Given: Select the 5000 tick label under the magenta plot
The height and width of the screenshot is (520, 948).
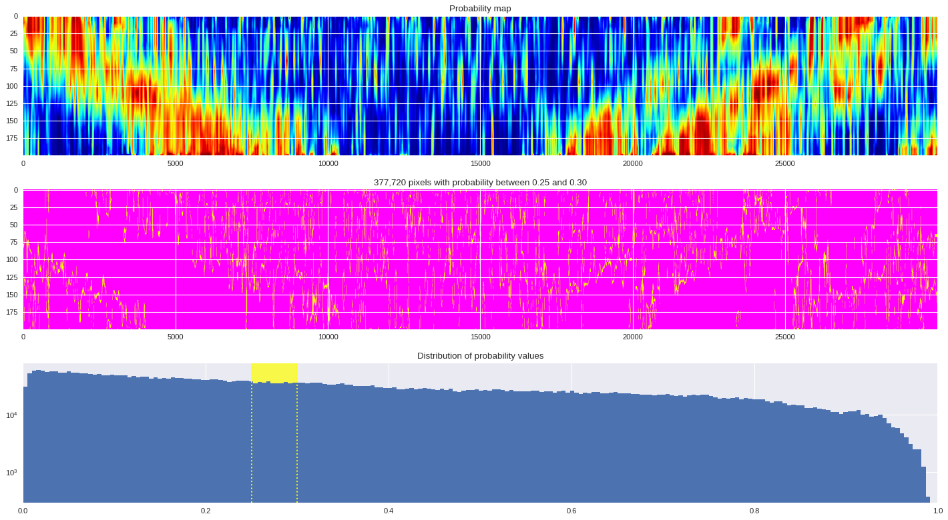Looking at the screenshot, I should click(176, 337).
